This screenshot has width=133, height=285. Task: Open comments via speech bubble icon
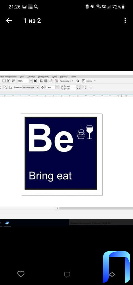click(x=67, y=274)
